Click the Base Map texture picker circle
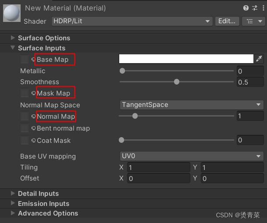Viewport: 267px width, 223px height. 34,59
